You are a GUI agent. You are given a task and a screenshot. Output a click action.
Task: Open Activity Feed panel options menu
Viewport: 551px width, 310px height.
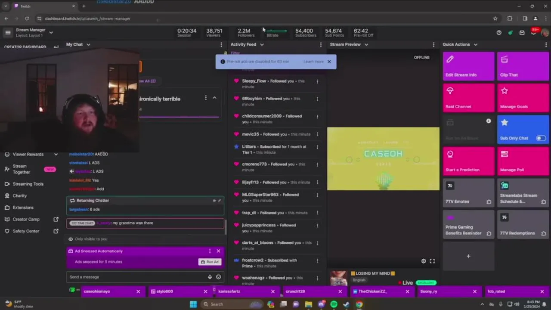click(321, 45)
